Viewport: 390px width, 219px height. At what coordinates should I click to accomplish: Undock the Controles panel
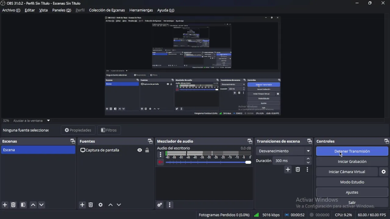(x=387, y=141)
